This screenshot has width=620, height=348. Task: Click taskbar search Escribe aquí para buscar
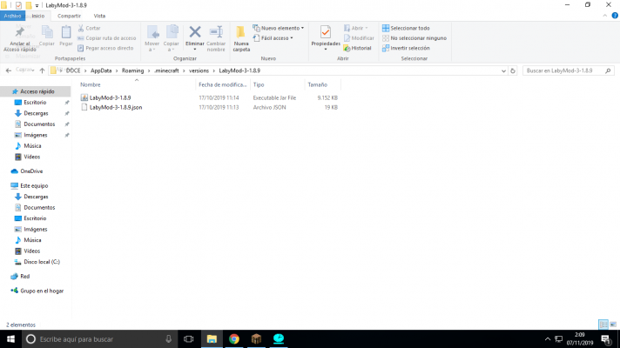tap(99, 339)
